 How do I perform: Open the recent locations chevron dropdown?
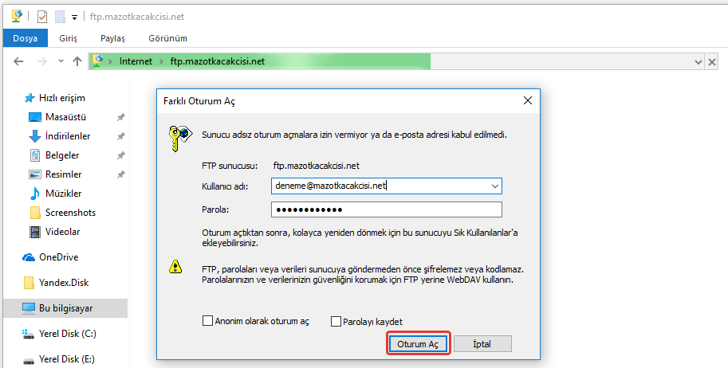pos(60,61)
